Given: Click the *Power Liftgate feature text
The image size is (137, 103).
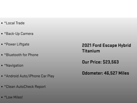Looking at the screenshot, I should tap(17, 44).
